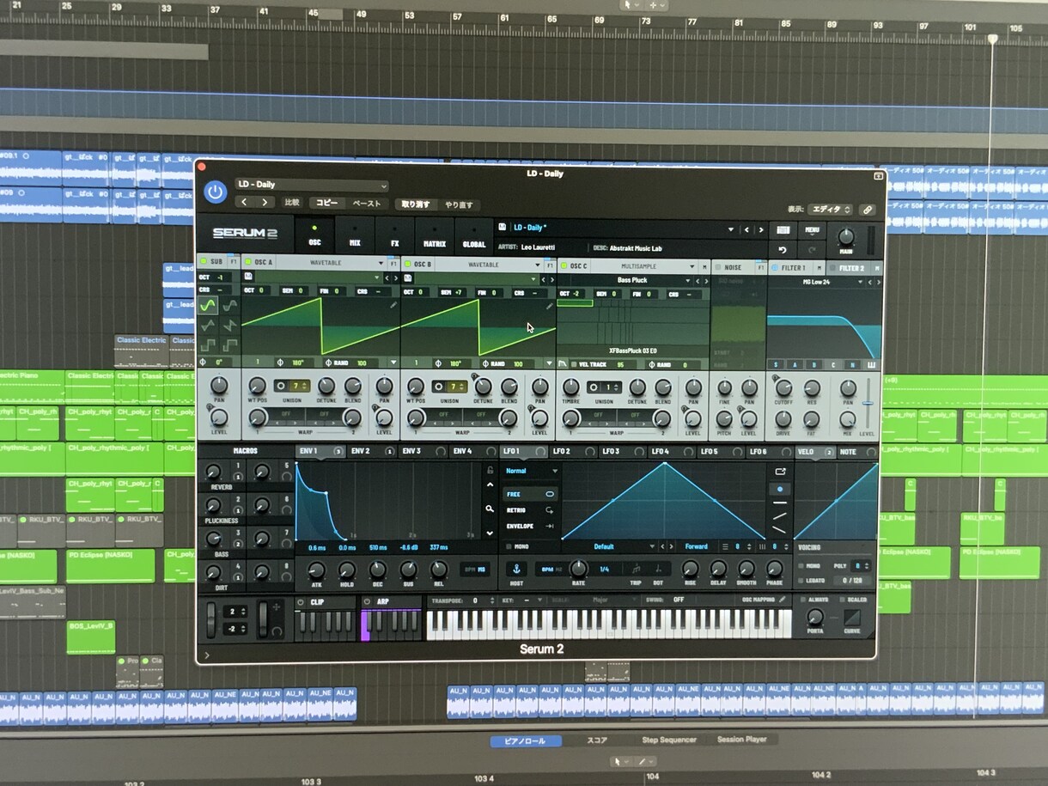Check the ALWAYS portamento checkbox

803,600
